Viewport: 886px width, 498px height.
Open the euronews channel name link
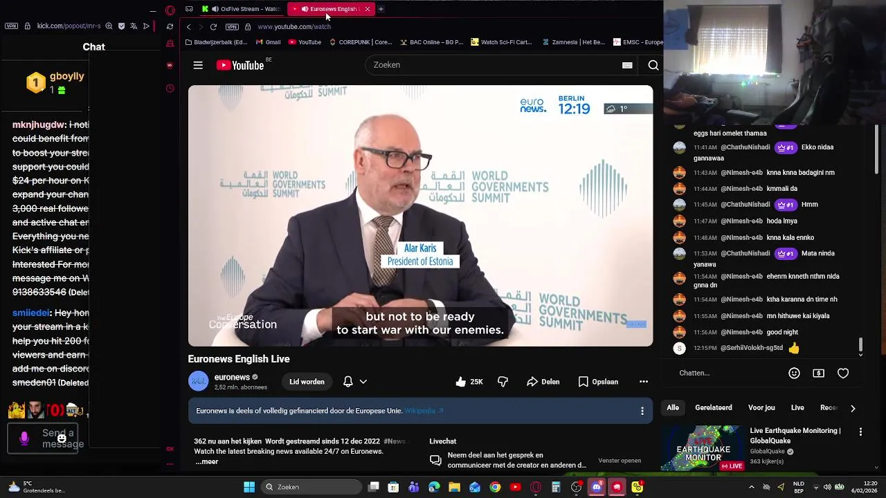point(232,377)
